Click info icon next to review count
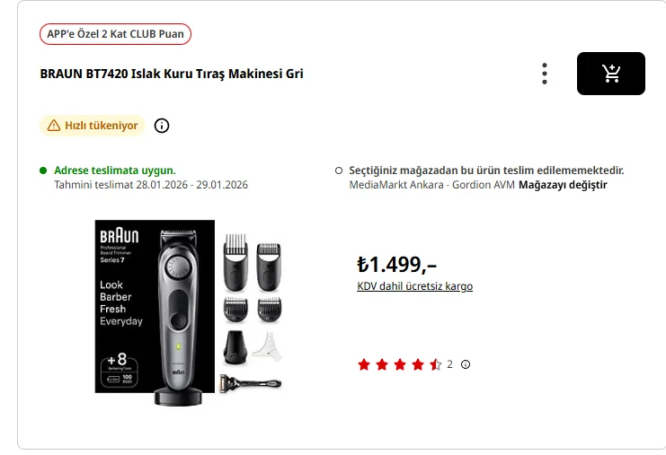 click(466, 364)
